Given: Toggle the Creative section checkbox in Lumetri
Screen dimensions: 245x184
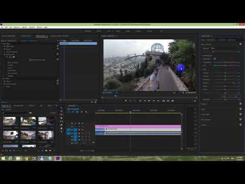Looking at the screenshot, I should pos(240,104).
